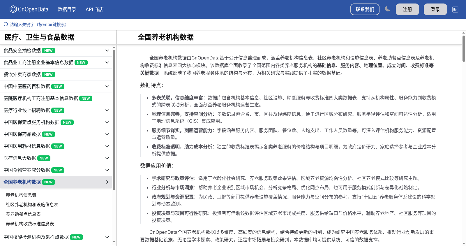Expand chevron for 中国中医医药百科数据

(107, 87)
